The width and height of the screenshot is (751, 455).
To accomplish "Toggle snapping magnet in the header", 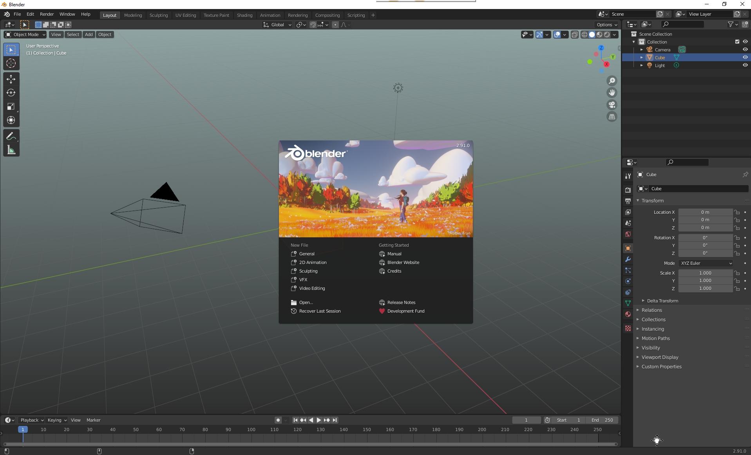I will point(313,25).
